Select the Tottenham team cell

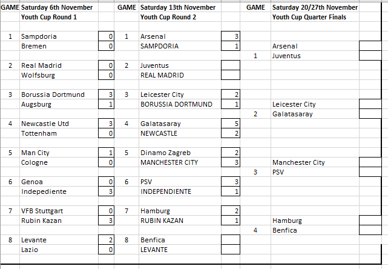click(39, 133)
